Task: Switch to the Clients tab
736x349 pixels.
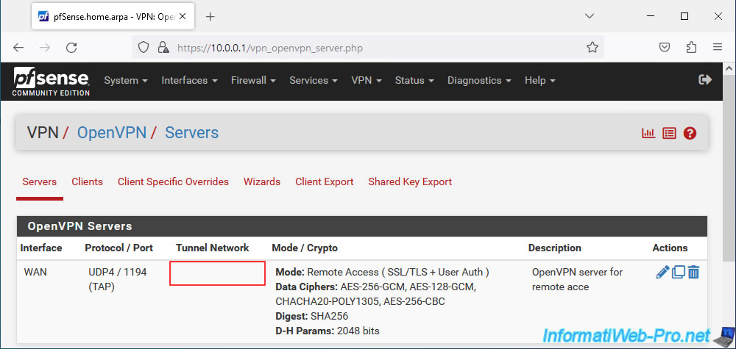Action: [x=88, y=181]
